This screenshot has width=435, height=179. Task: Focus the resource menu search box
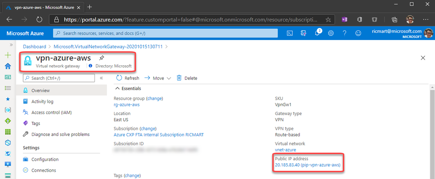click(x=59, y=78)
